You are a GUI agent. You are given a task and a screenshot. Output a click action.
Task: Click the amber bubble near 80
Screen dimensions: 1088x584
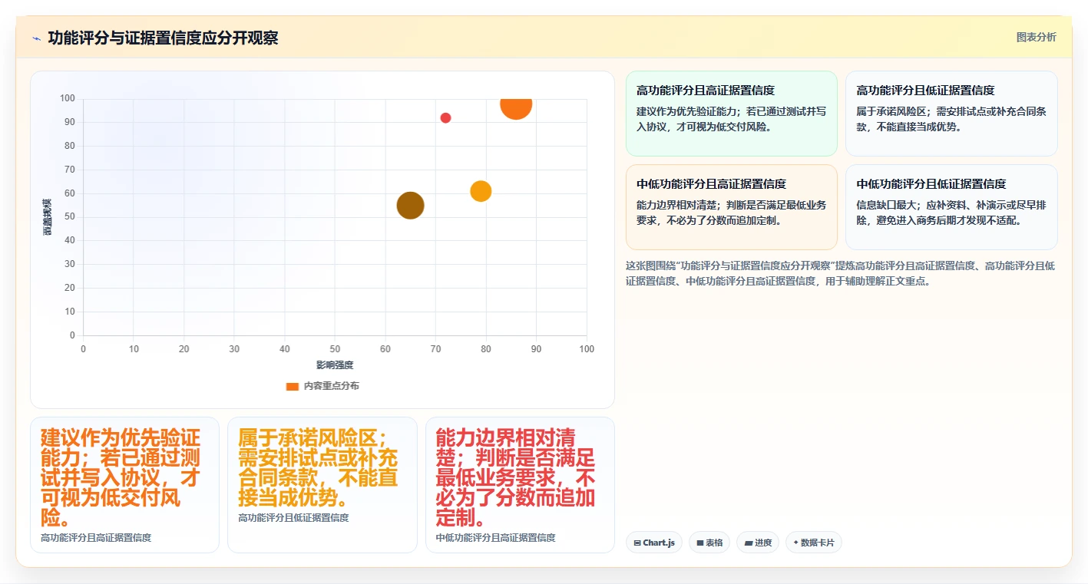[x=481, y=191]
